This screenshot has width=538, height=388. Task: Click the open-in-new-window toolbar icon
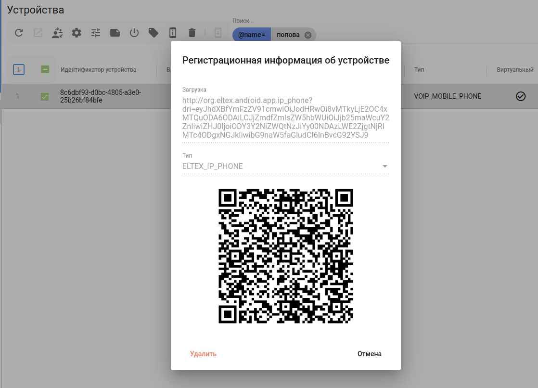(38, 33)
